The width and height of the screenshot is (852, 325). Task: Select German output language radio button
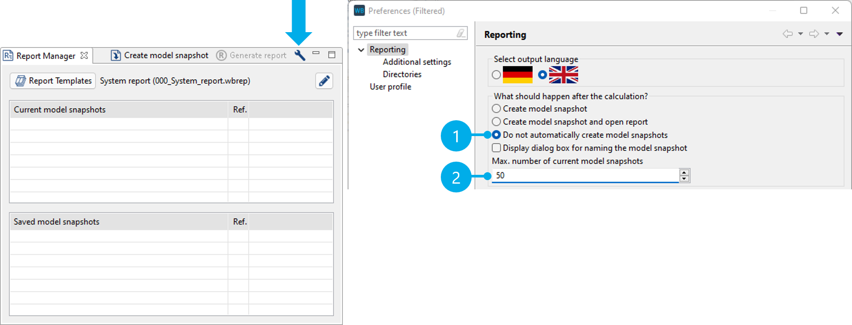pyautogui.click(x=496, y=75)
